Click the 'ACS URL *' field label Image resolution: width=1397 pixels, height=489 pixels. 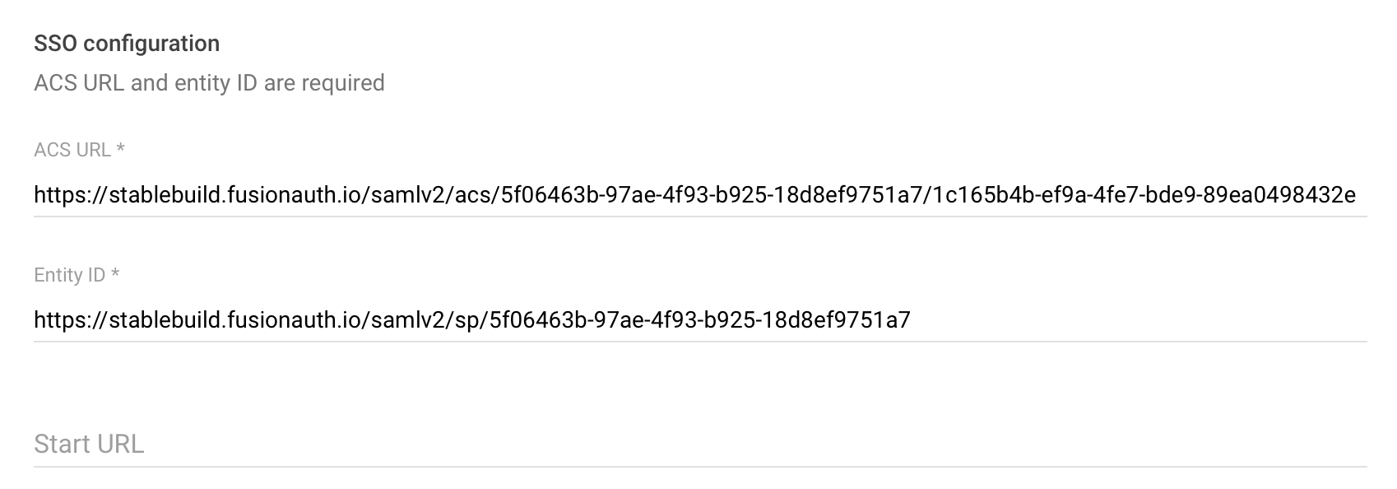pyautogui.click(x=72, y=150)
